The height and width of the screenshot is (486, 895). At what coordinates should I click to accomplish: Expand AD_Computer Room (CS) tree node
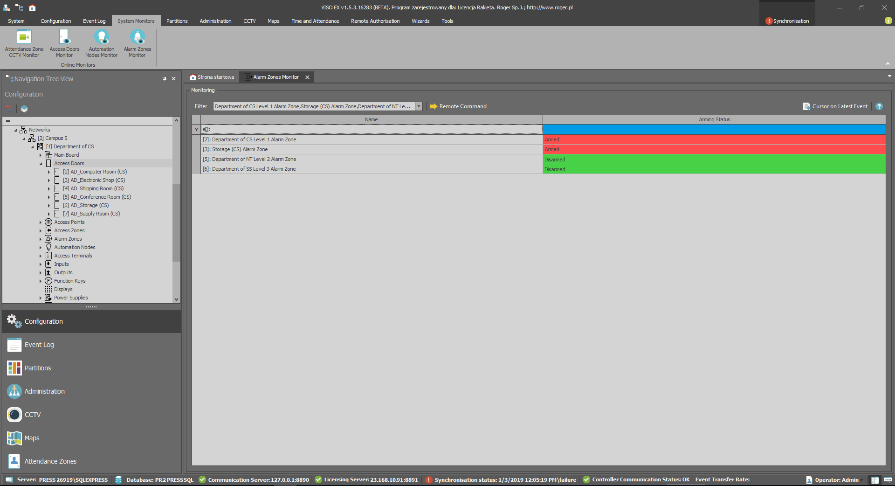49,172
